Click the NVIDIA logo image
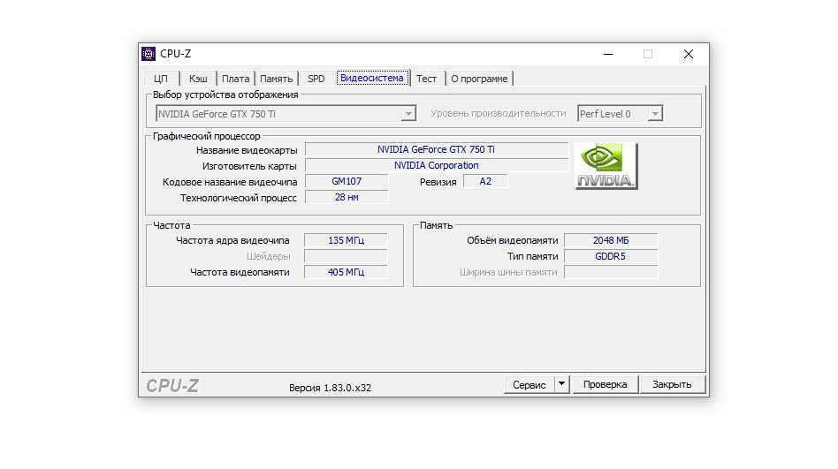Image resolution: width=838 pixels, height=469 pixels. coord(606,166)
